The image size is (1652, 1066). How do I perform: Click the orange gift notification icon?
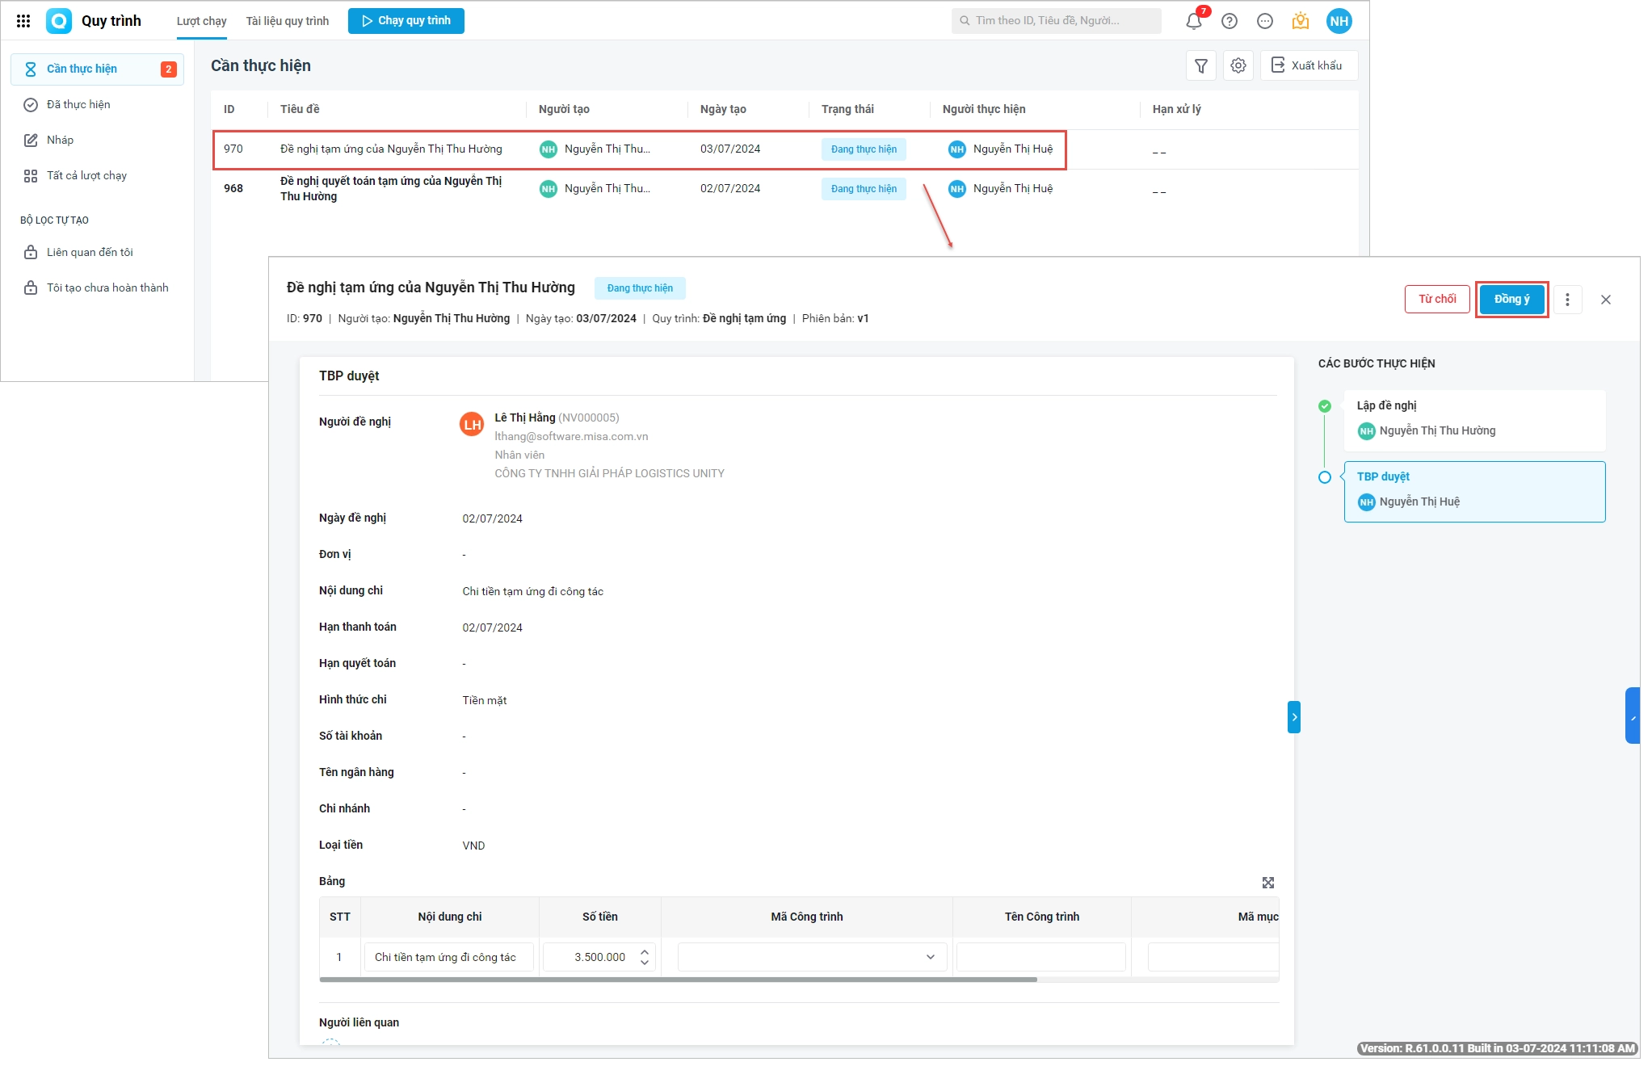1301,21
